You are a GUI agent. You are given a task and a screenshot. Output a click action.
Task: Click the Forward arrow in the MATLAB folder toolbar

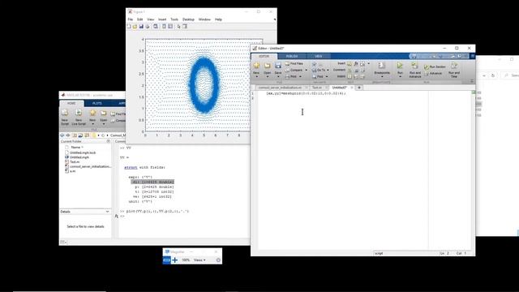[x=68, y=135]
